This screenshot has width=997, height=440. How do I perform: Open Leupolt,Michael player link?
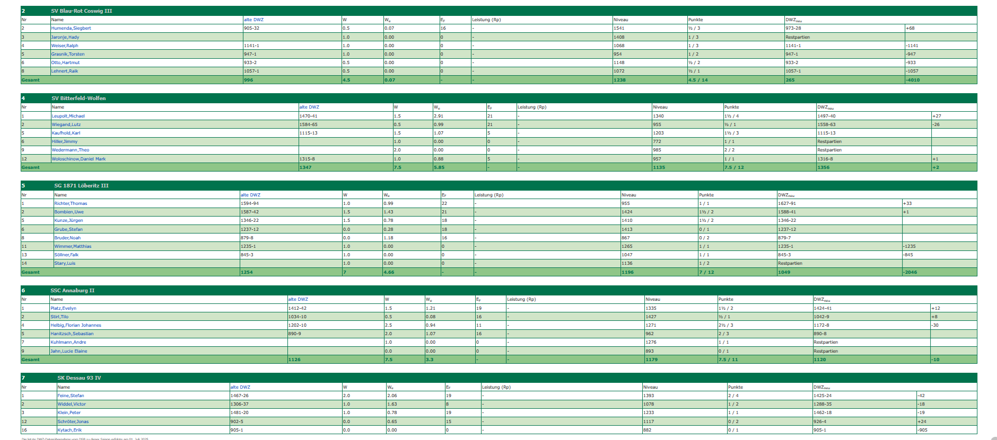click(x=68, y=116)
